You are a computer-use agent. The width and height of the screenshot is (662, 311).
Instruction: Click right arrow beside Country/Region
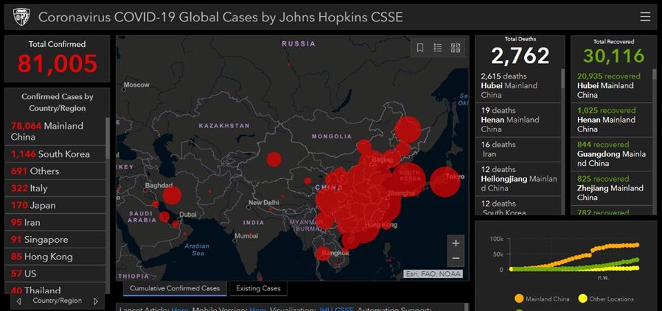pyautogui.click(x=96, y=301)
